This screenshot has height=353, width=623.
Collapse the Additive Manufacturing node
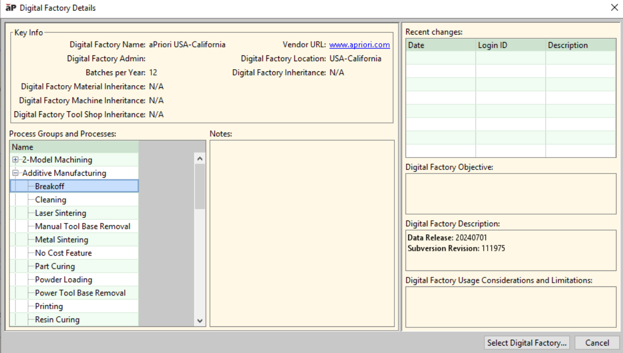click(15, 173)
